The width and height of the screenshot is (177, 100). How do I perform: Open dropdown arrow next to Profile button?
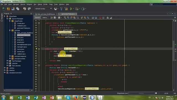(x=85, y=9)
